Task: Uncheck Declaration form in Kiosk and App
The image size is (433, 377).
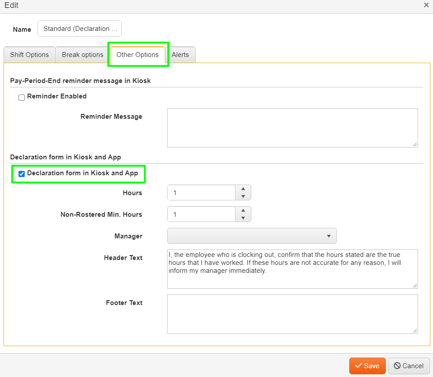Action: [x=22, y=173]
